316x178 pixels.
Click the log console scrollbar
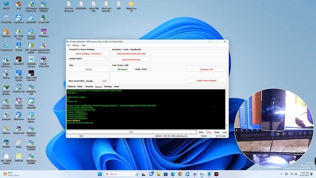(x=227, y=109)
